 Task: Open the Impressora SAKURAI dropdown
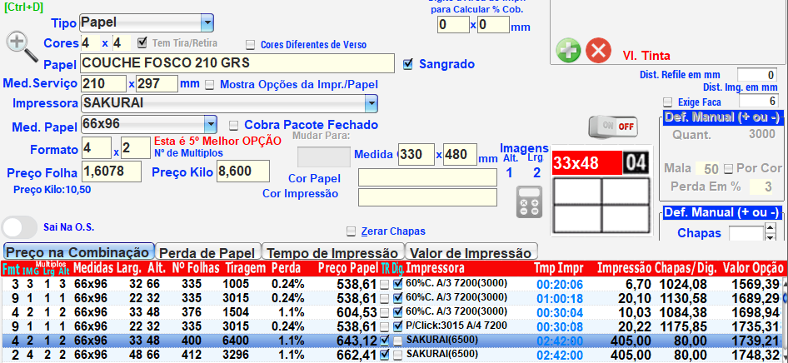tap(371, 103)
